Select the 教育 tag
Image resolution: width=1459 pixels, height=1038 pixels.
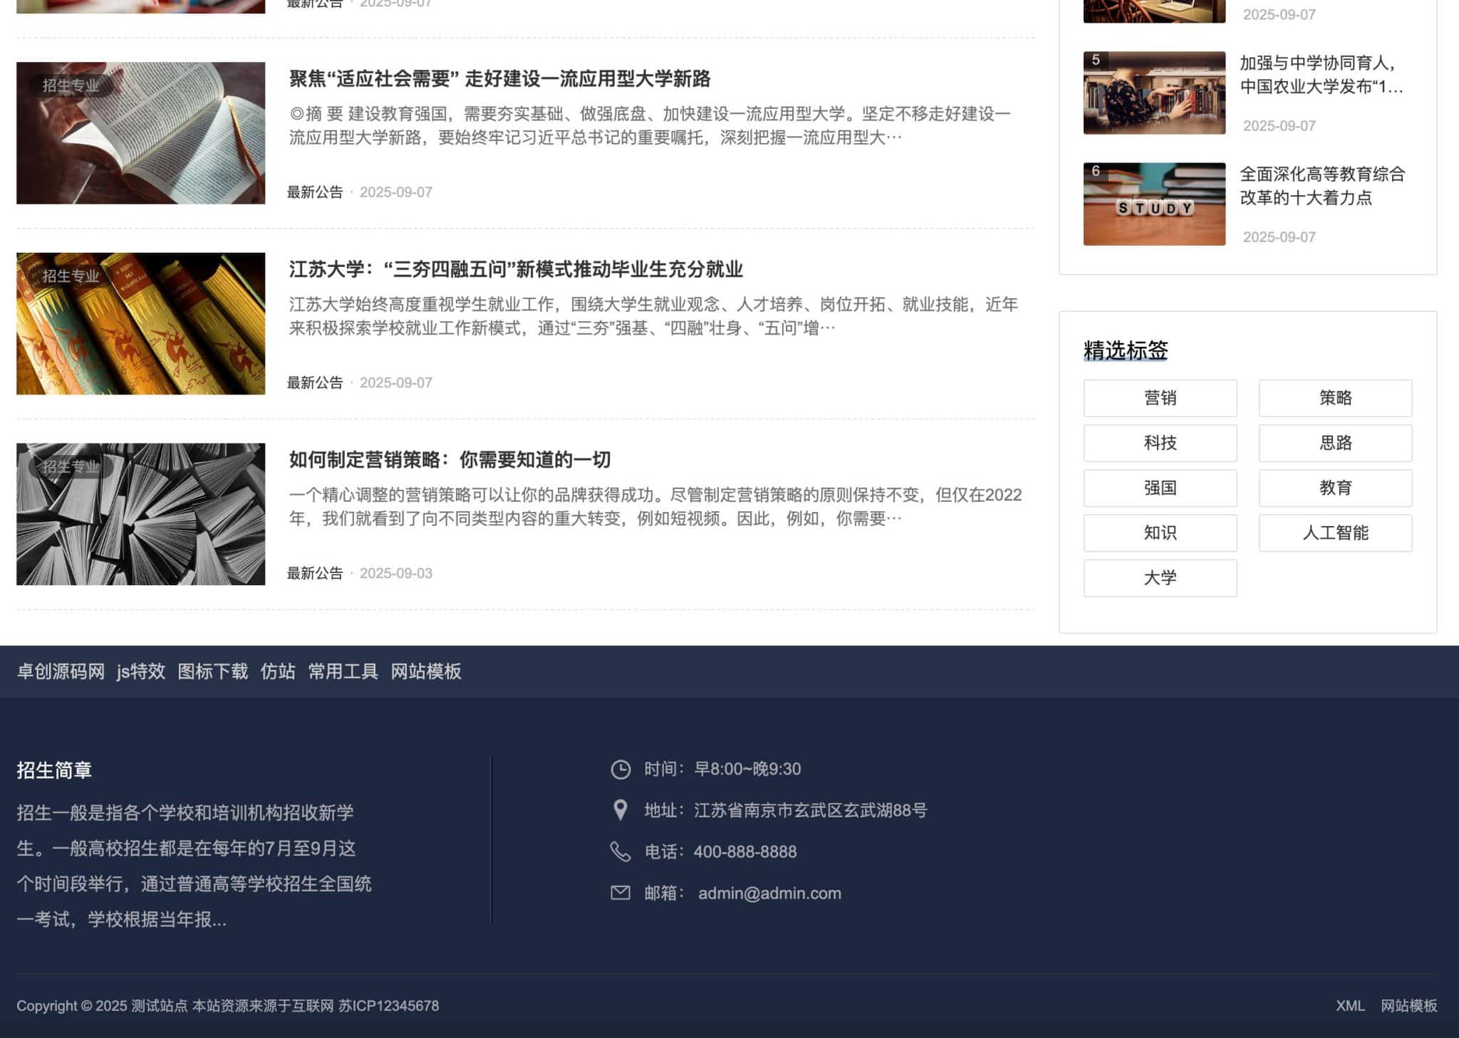(1335, 488)
